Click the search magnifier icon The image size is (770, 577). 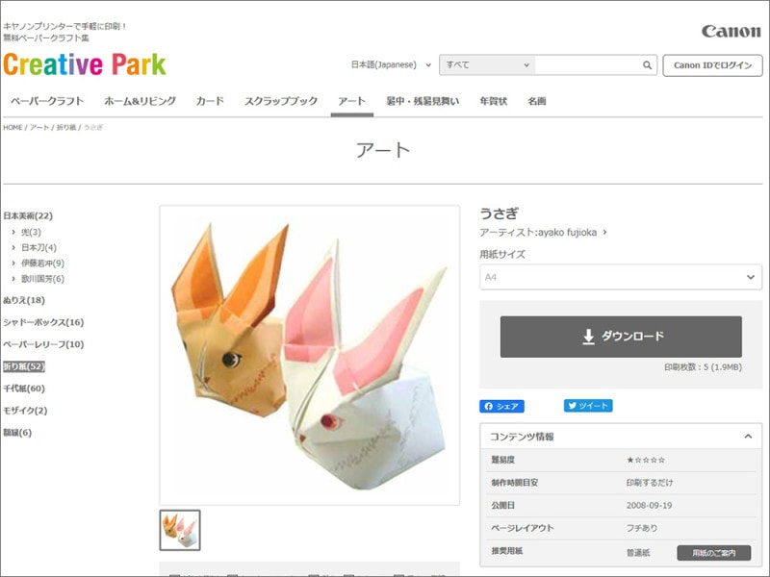point(647,63)
